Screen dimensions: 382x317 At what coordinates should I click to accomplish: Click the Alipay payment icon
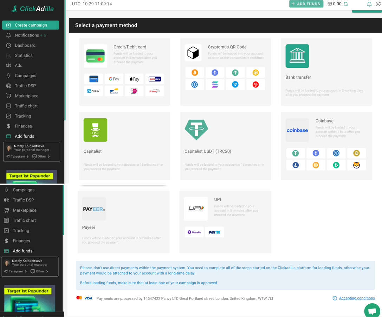tap(93, 91)
